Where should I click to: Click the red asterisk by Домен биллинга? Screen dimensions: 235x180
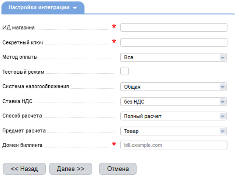(x=114, y=145)
